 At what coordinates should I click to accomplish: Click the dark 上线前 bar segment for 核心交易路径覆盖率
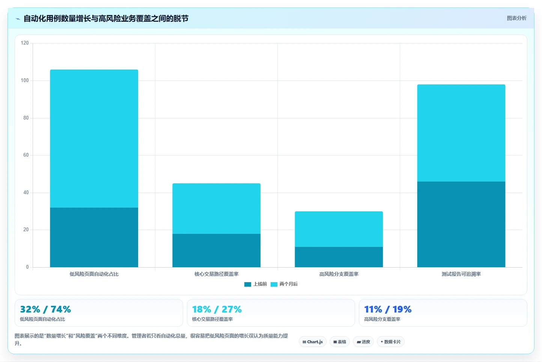(x=216, y=251)
